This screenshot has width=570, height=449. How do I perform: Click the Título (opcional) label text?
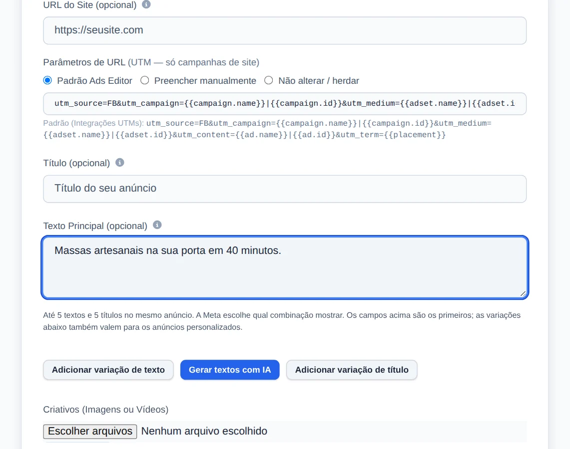(77, 163)
